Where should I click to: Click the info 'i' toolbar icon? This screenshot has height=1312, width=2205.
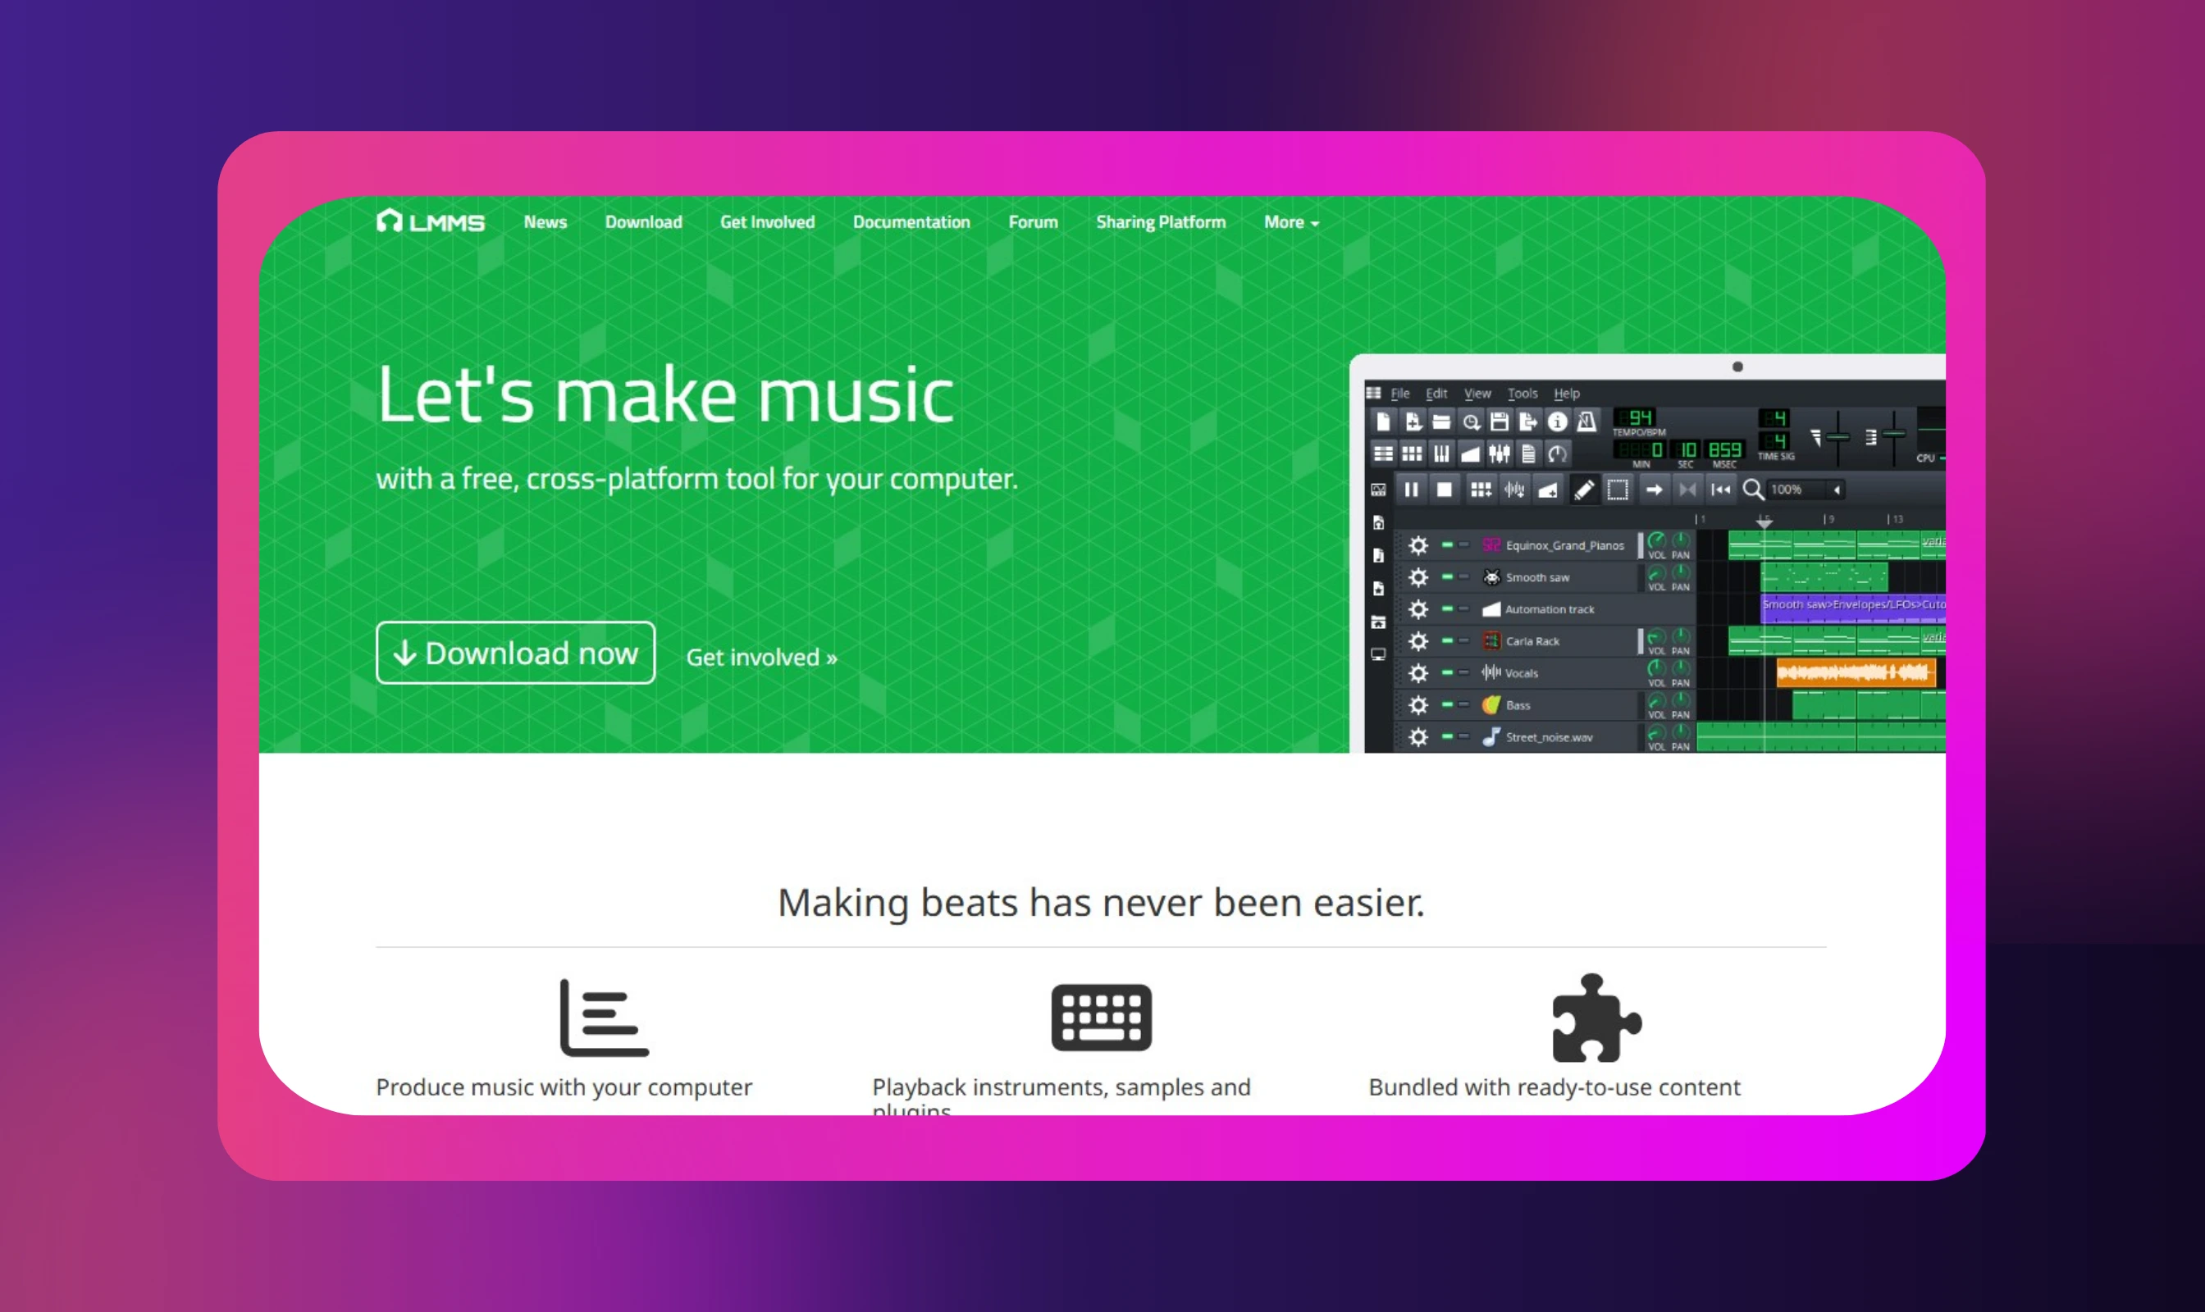(x=1558, y=422)
